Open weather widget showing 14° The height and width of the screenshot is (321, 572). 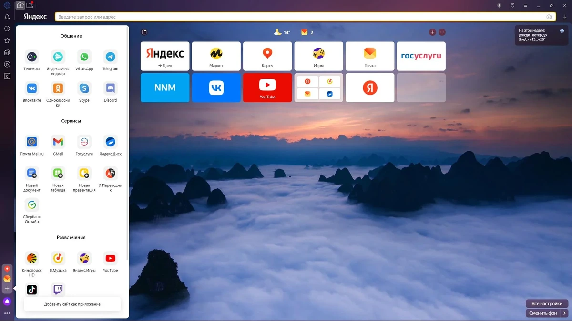click(282, 32)
